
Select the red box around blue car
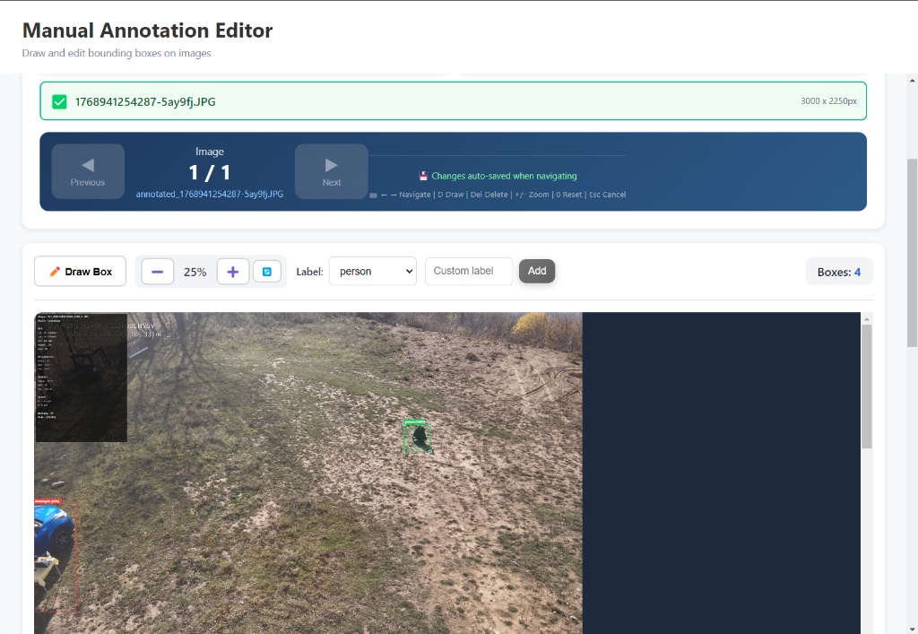click(x=56, y=556)
